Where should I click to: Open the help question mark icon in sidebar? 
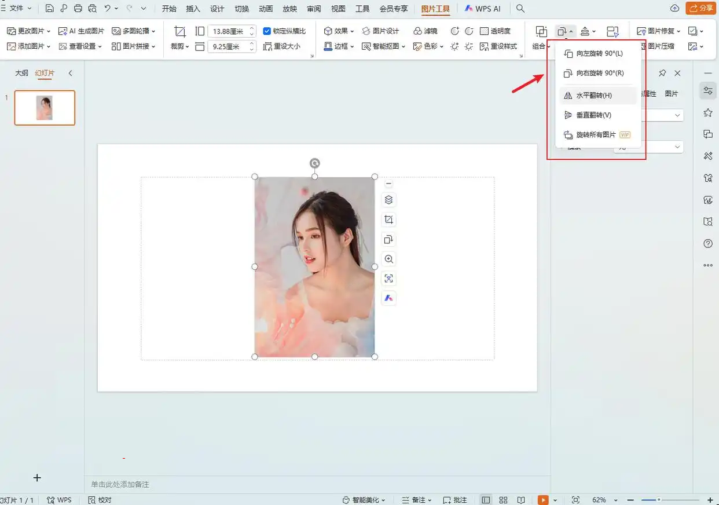click(707, 244)
